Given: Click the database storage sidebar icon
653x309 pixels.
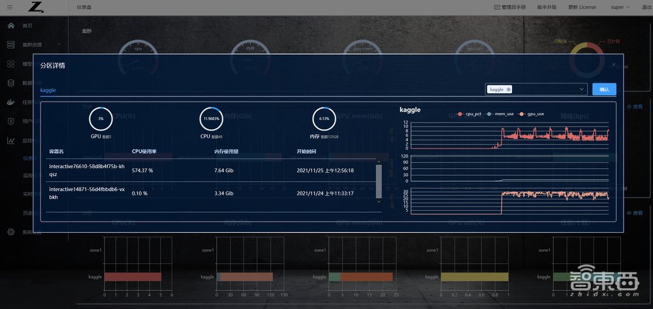Looking at the screenshot, I should click(x=10, y=83).
